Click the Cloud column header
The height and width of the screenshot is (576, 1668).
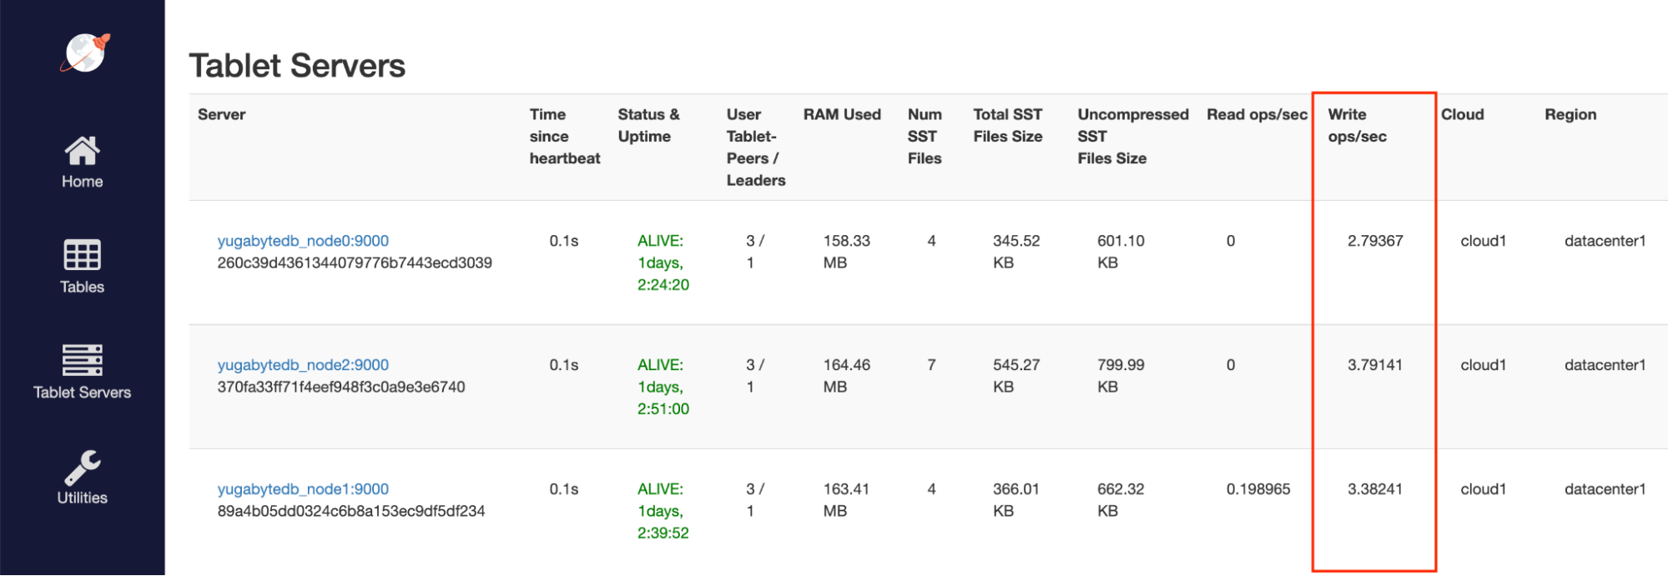coord(1462,115)
